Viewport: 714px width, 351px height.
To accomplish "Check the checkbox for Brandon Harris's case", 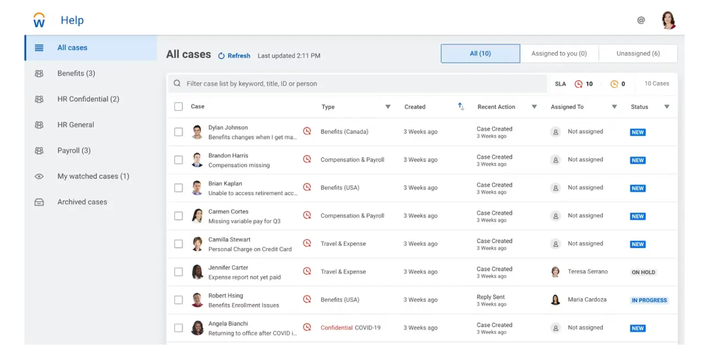I will tap(178, 159).
